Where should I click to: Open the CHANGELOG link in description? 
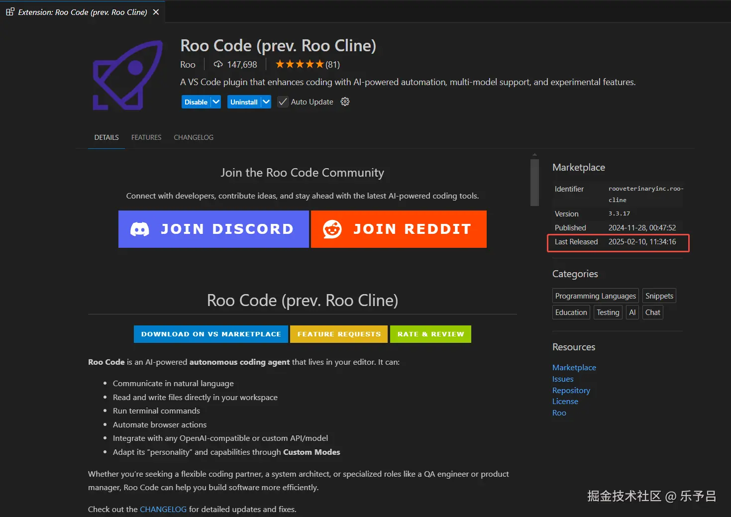tap(163, 509)
